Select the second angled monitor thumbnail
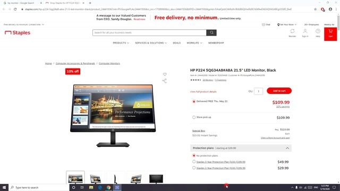 click(x=96, y=178)
